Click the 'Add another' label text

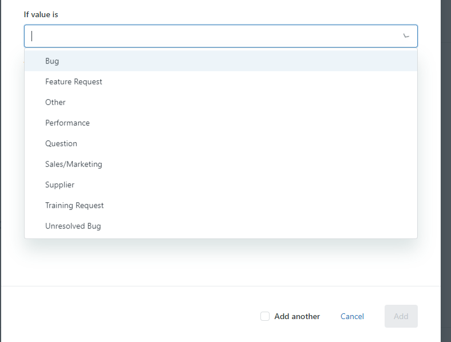click(297, 316)
